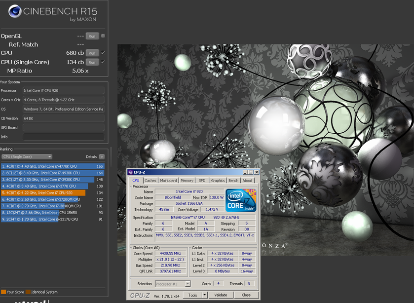
Task: Open the CPU (Single Core) ranking dropdown
Action: (27, 156)
